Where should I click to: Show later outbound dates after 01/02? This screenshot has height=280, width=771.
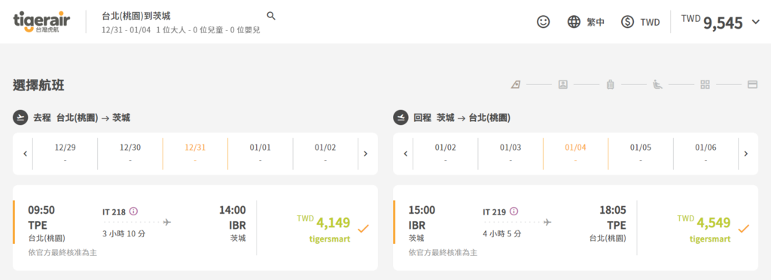tap(365, 154)
